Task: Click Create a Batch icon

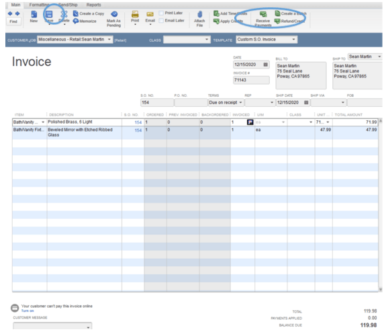Action: pyautogui.click(x=277, y=13)
